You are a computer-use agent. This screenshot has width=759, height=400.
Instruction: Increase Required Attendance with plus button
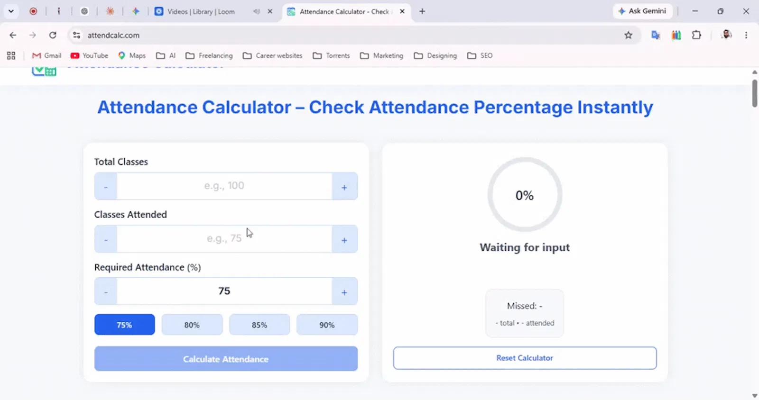[344, 291]
